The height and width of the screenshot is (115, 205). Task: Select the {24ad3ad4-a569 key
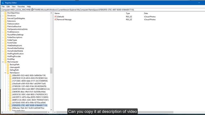point(29,84)
